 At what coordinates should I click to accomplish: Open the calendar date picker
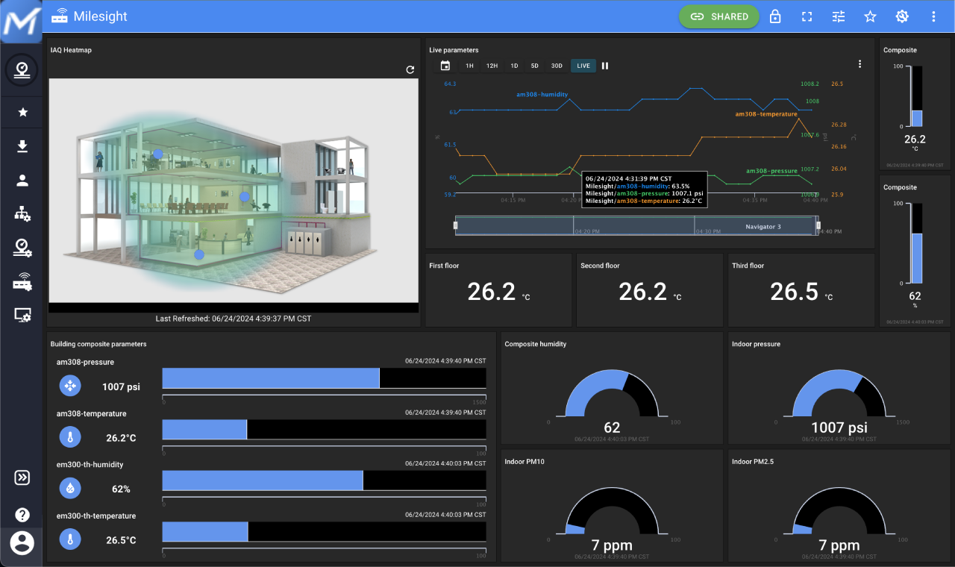click(445, 66)
